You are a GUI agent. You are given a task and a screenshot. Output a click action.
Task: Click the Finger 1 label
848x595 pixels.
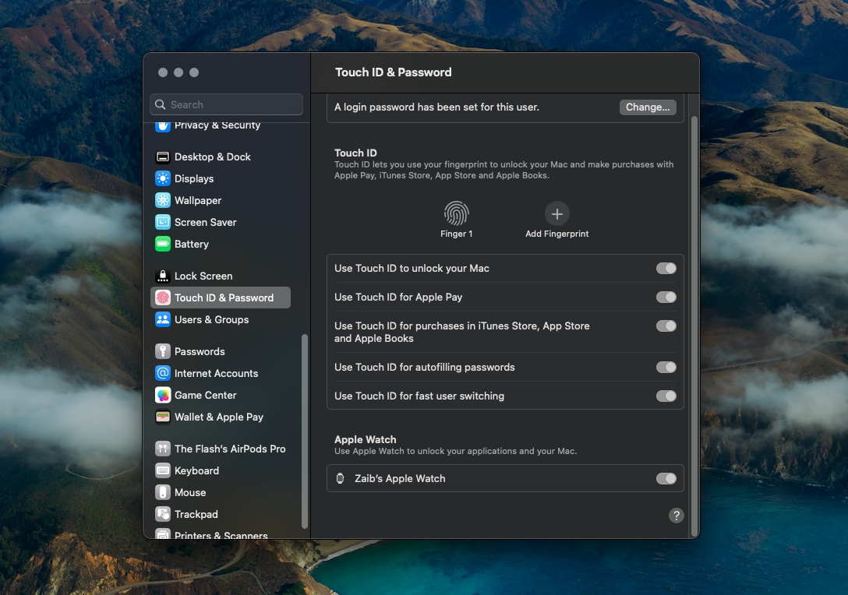point(457,234)
